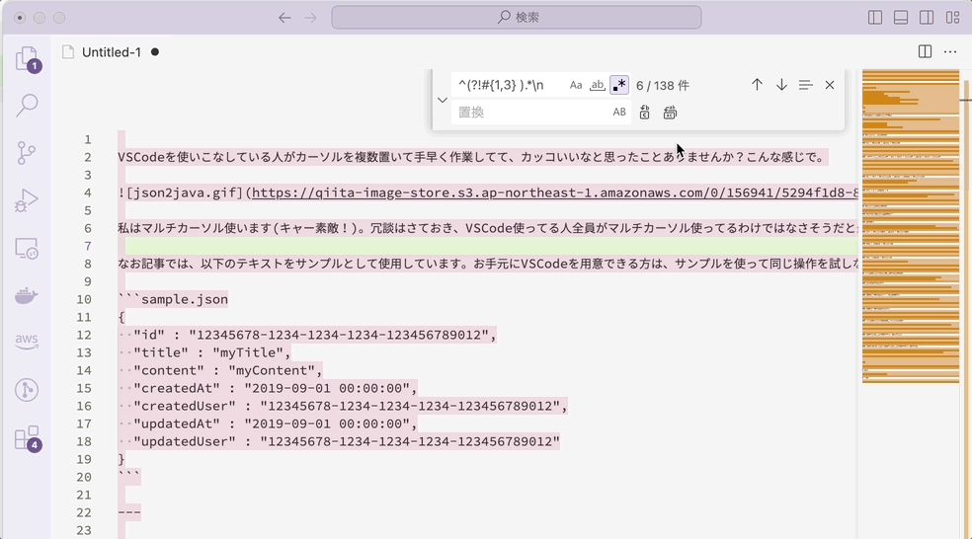Toggle the bottom panel layout icon

[x=901, y=18]
